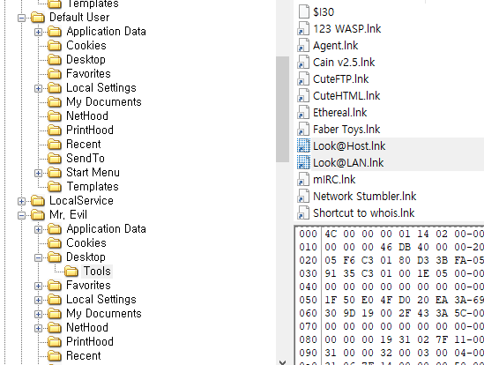
Task: Click the Look@LAN.lnk shortcut icon
Action: pyautogui.click(x=303, y=162)
